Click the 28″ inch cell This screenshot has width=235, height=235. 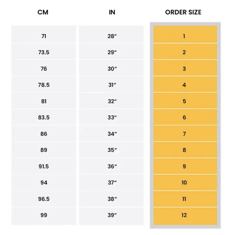pyautogui.click(x=112, y=36)
